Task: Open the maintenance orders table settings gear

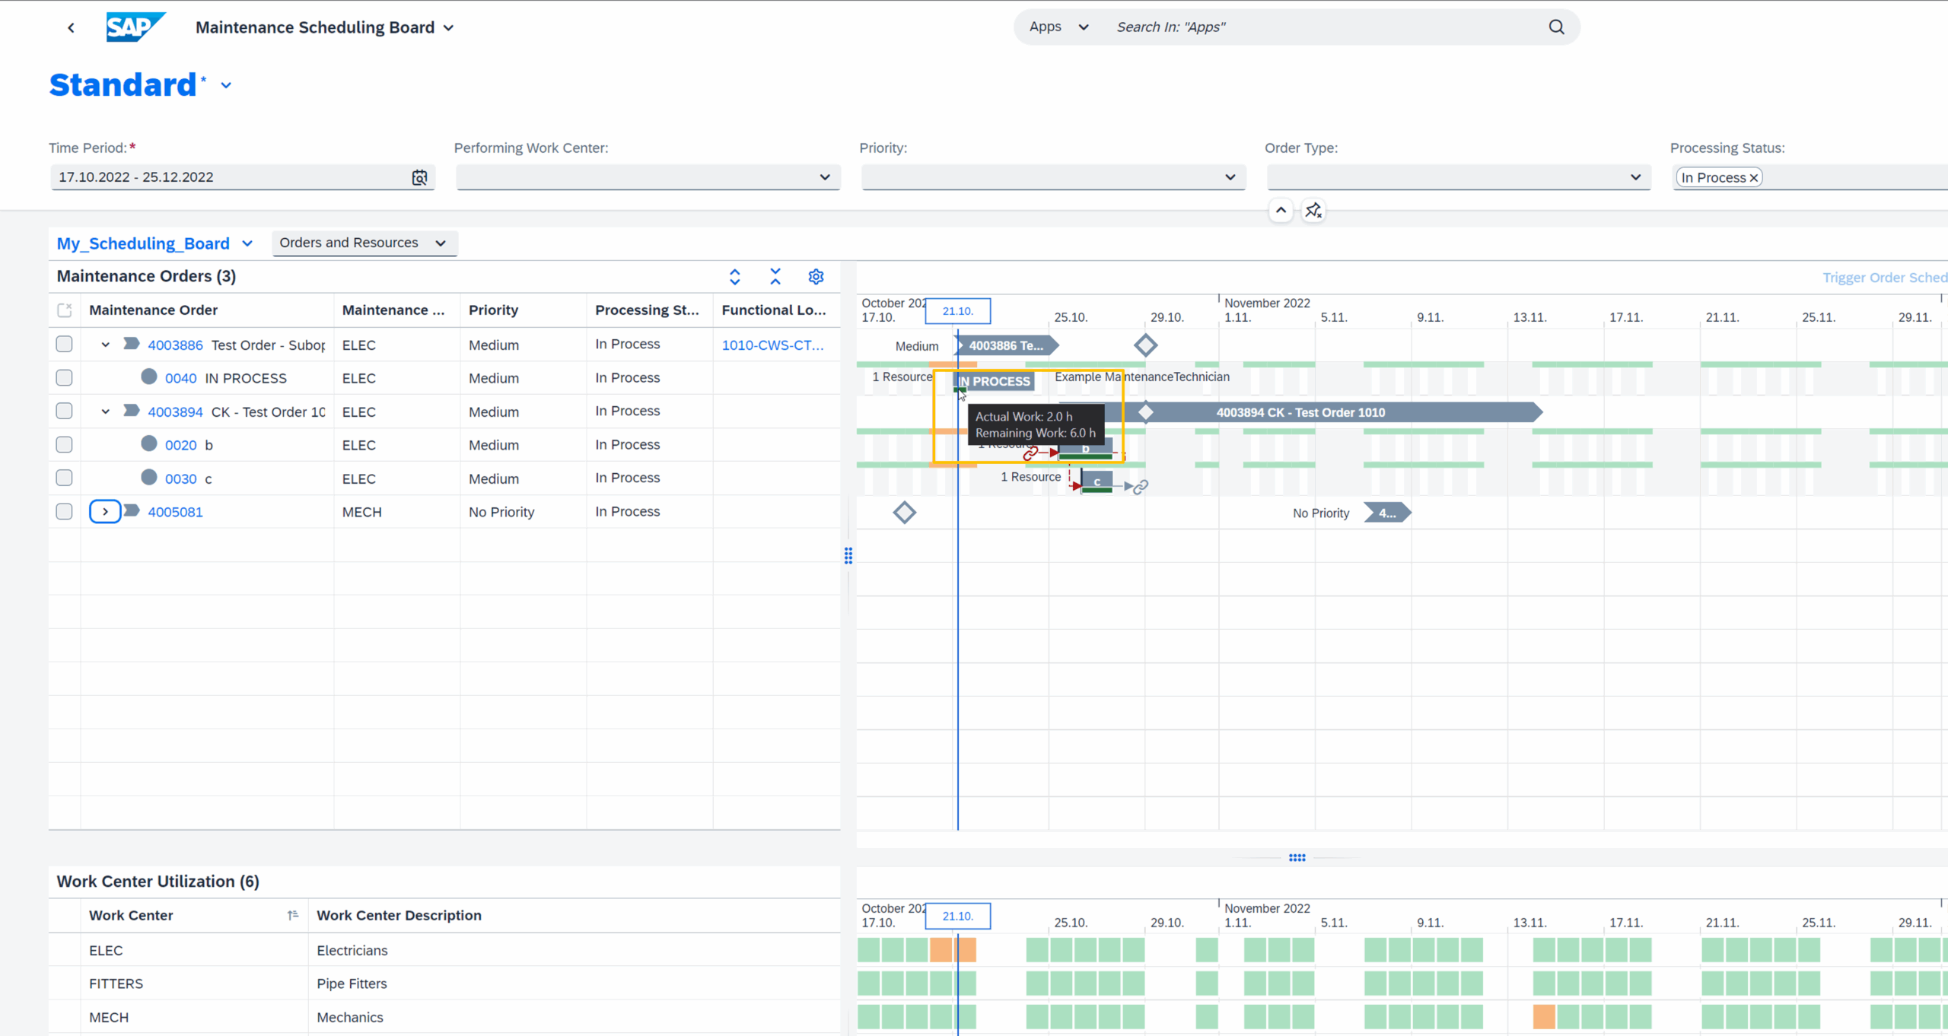Action: click(x=816, y=277)
